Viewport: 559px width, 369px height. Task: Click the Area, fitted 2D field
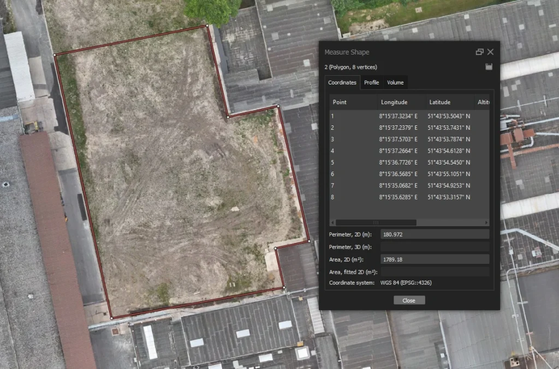coord(434,271)
